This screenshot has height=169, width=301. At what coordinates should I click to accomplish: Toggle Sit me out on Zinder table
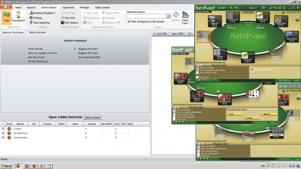coord(197,77)
